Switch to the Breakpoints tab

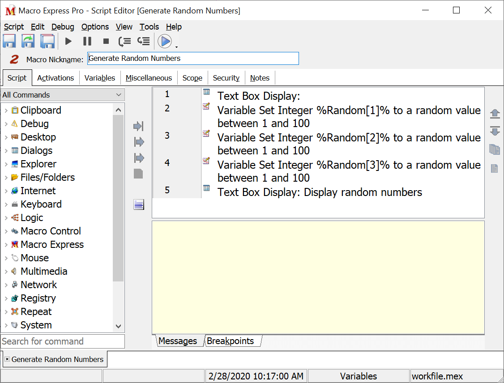click(233, 341)
